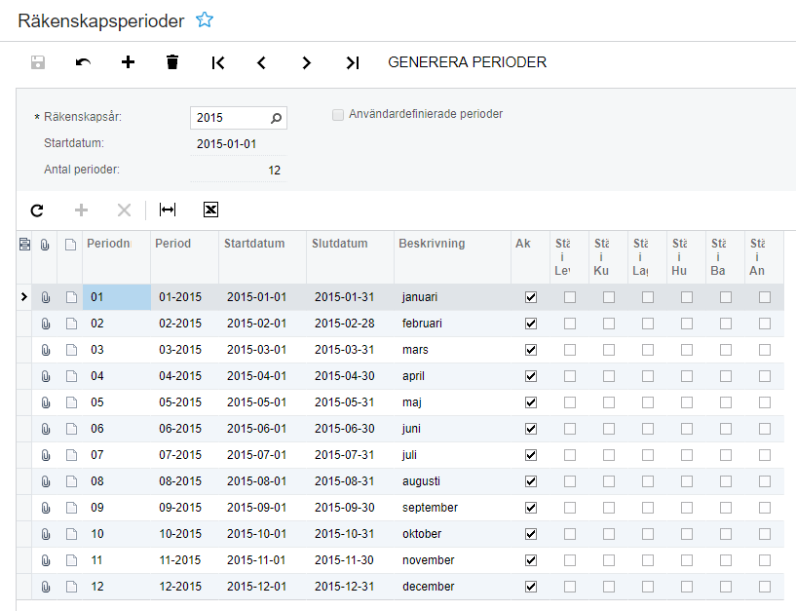Click the undo arrow in the toolbar
The width and height of the screenshot is (796, 611).
[x=83, y=62]
